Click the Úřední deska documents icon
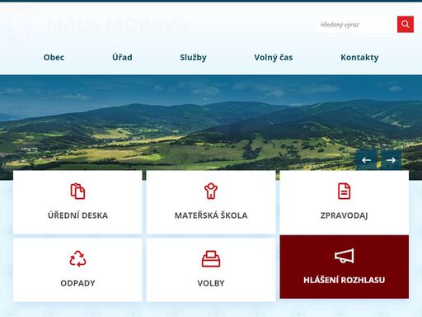 pos(77,191)
